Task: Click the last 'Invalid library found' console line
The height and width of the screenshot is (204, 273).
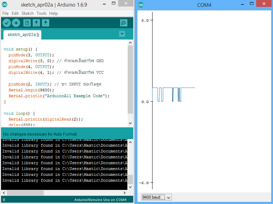Action: click(x=65, y=180)
